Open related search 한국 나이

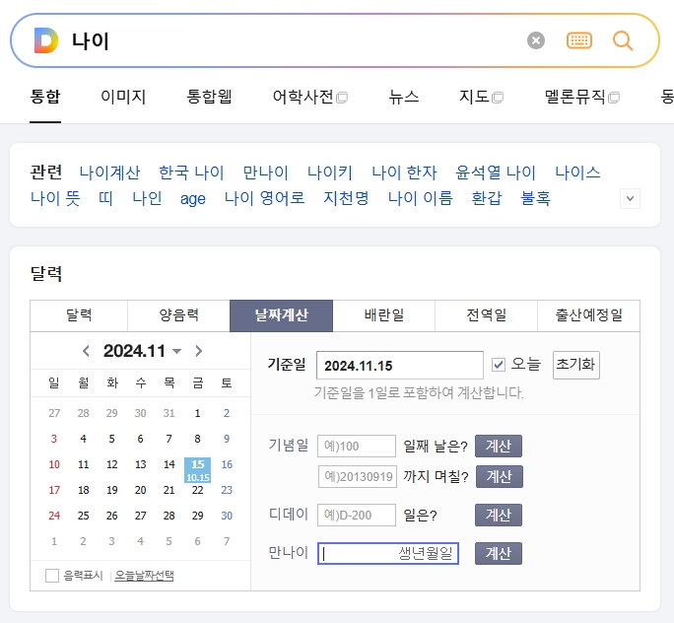(191, 173)
